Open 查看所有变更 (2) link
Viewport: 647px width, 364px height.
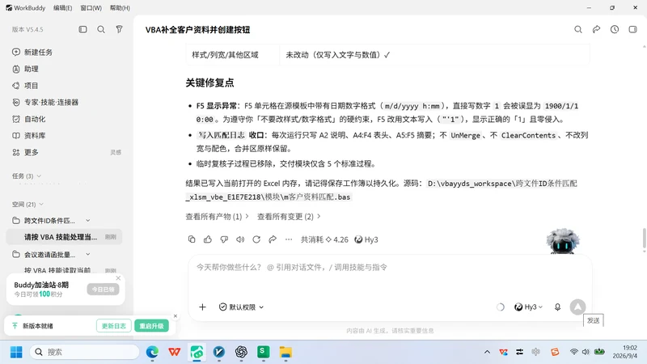(289, 216)
